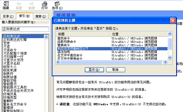Select index entry 支持
The width and height of the screenshot is (183, 112).
pos(6,43)
